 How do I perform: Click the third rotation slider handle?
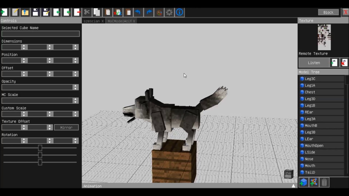click(40, 162)
